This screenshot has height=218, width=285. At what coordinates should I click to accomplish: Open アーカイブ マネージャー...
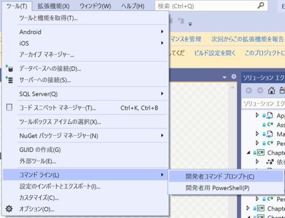tap(85, 55)
